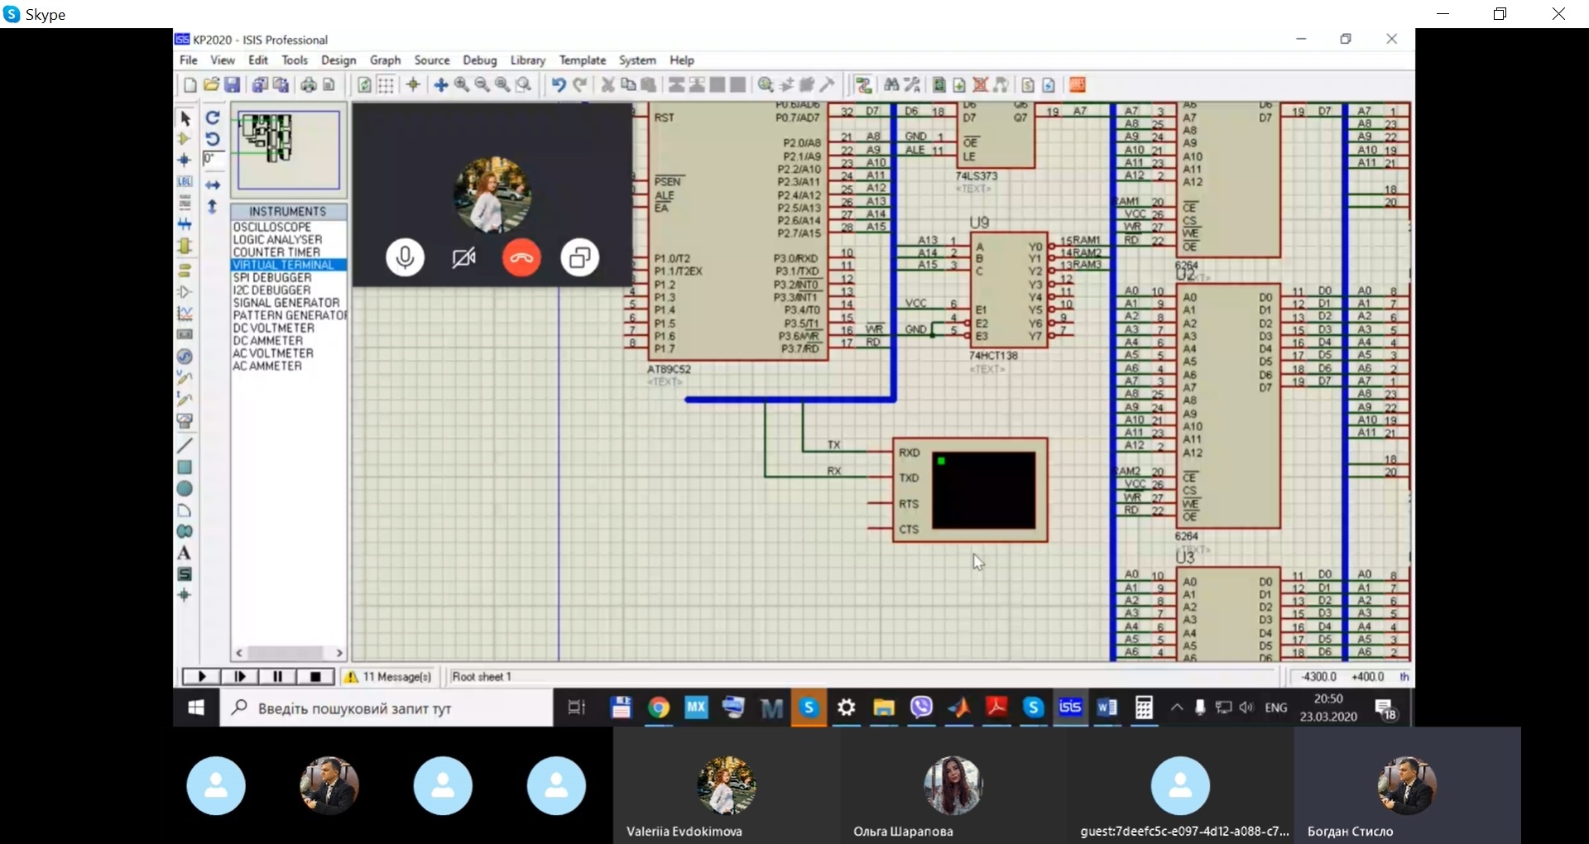Screen dimensions: 1589x844
Task: Copy to clipboard in ISIS toolbar
Action: coord(628,85)
